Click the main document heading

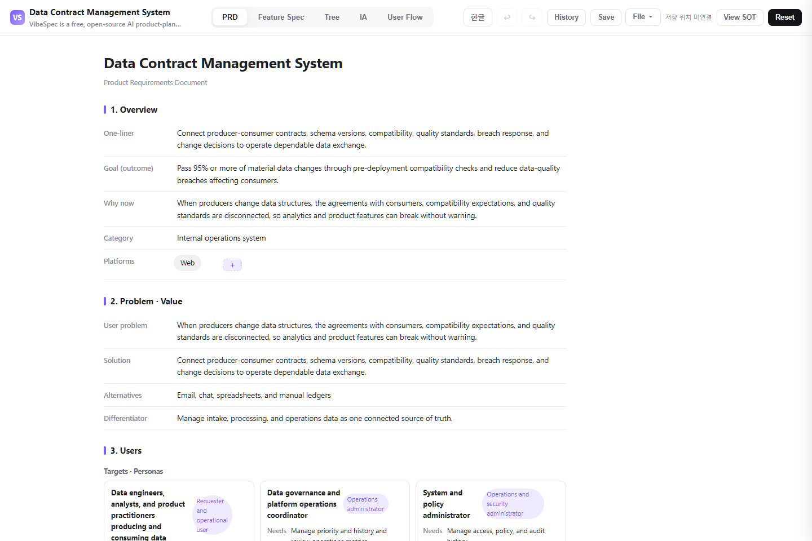click(223, 64)
